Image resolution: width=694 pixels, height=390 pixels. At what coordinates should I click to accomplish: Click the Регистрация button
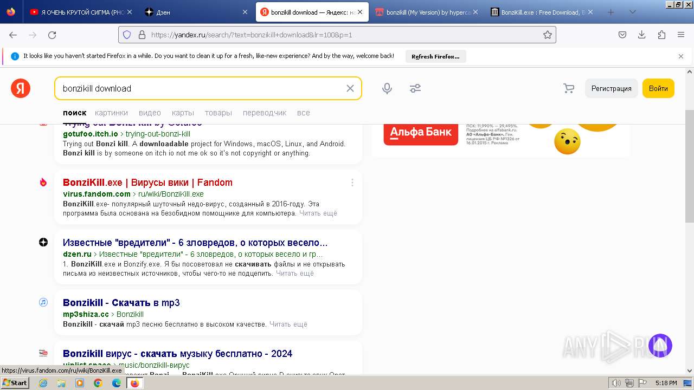[611, 88]
